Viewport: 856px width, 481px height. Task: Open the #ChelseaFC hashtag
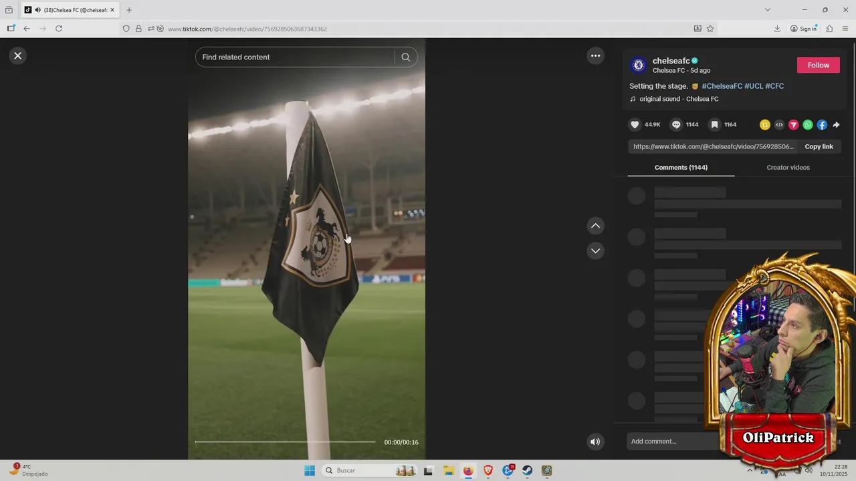(722, 86)
